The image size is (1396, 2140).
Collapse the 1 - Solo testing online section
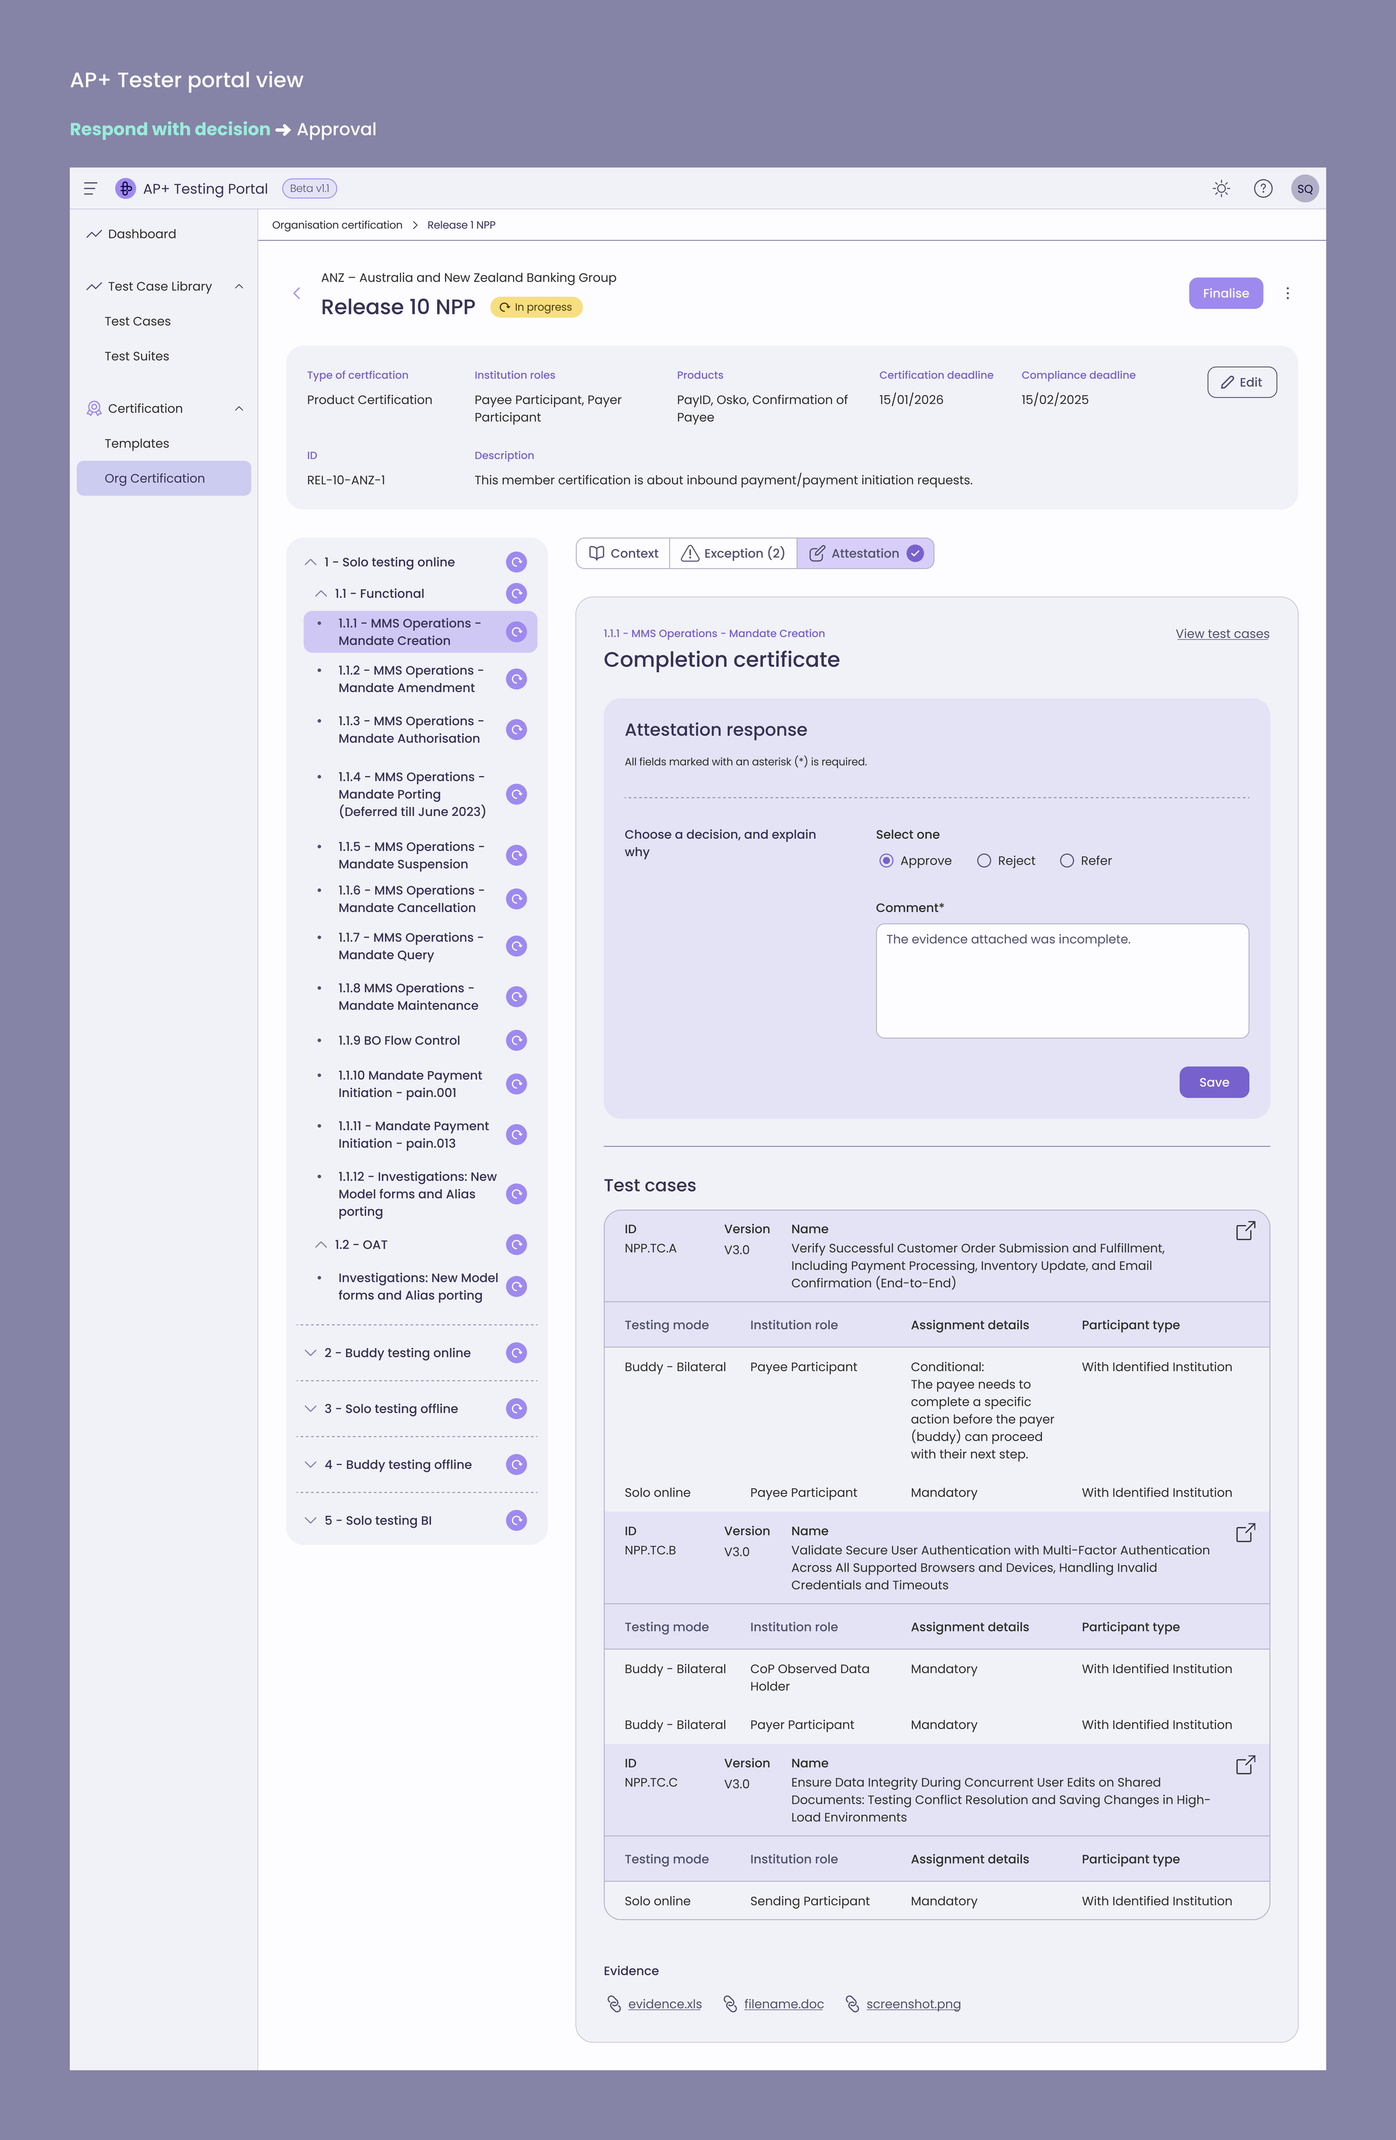pos(309,561)
